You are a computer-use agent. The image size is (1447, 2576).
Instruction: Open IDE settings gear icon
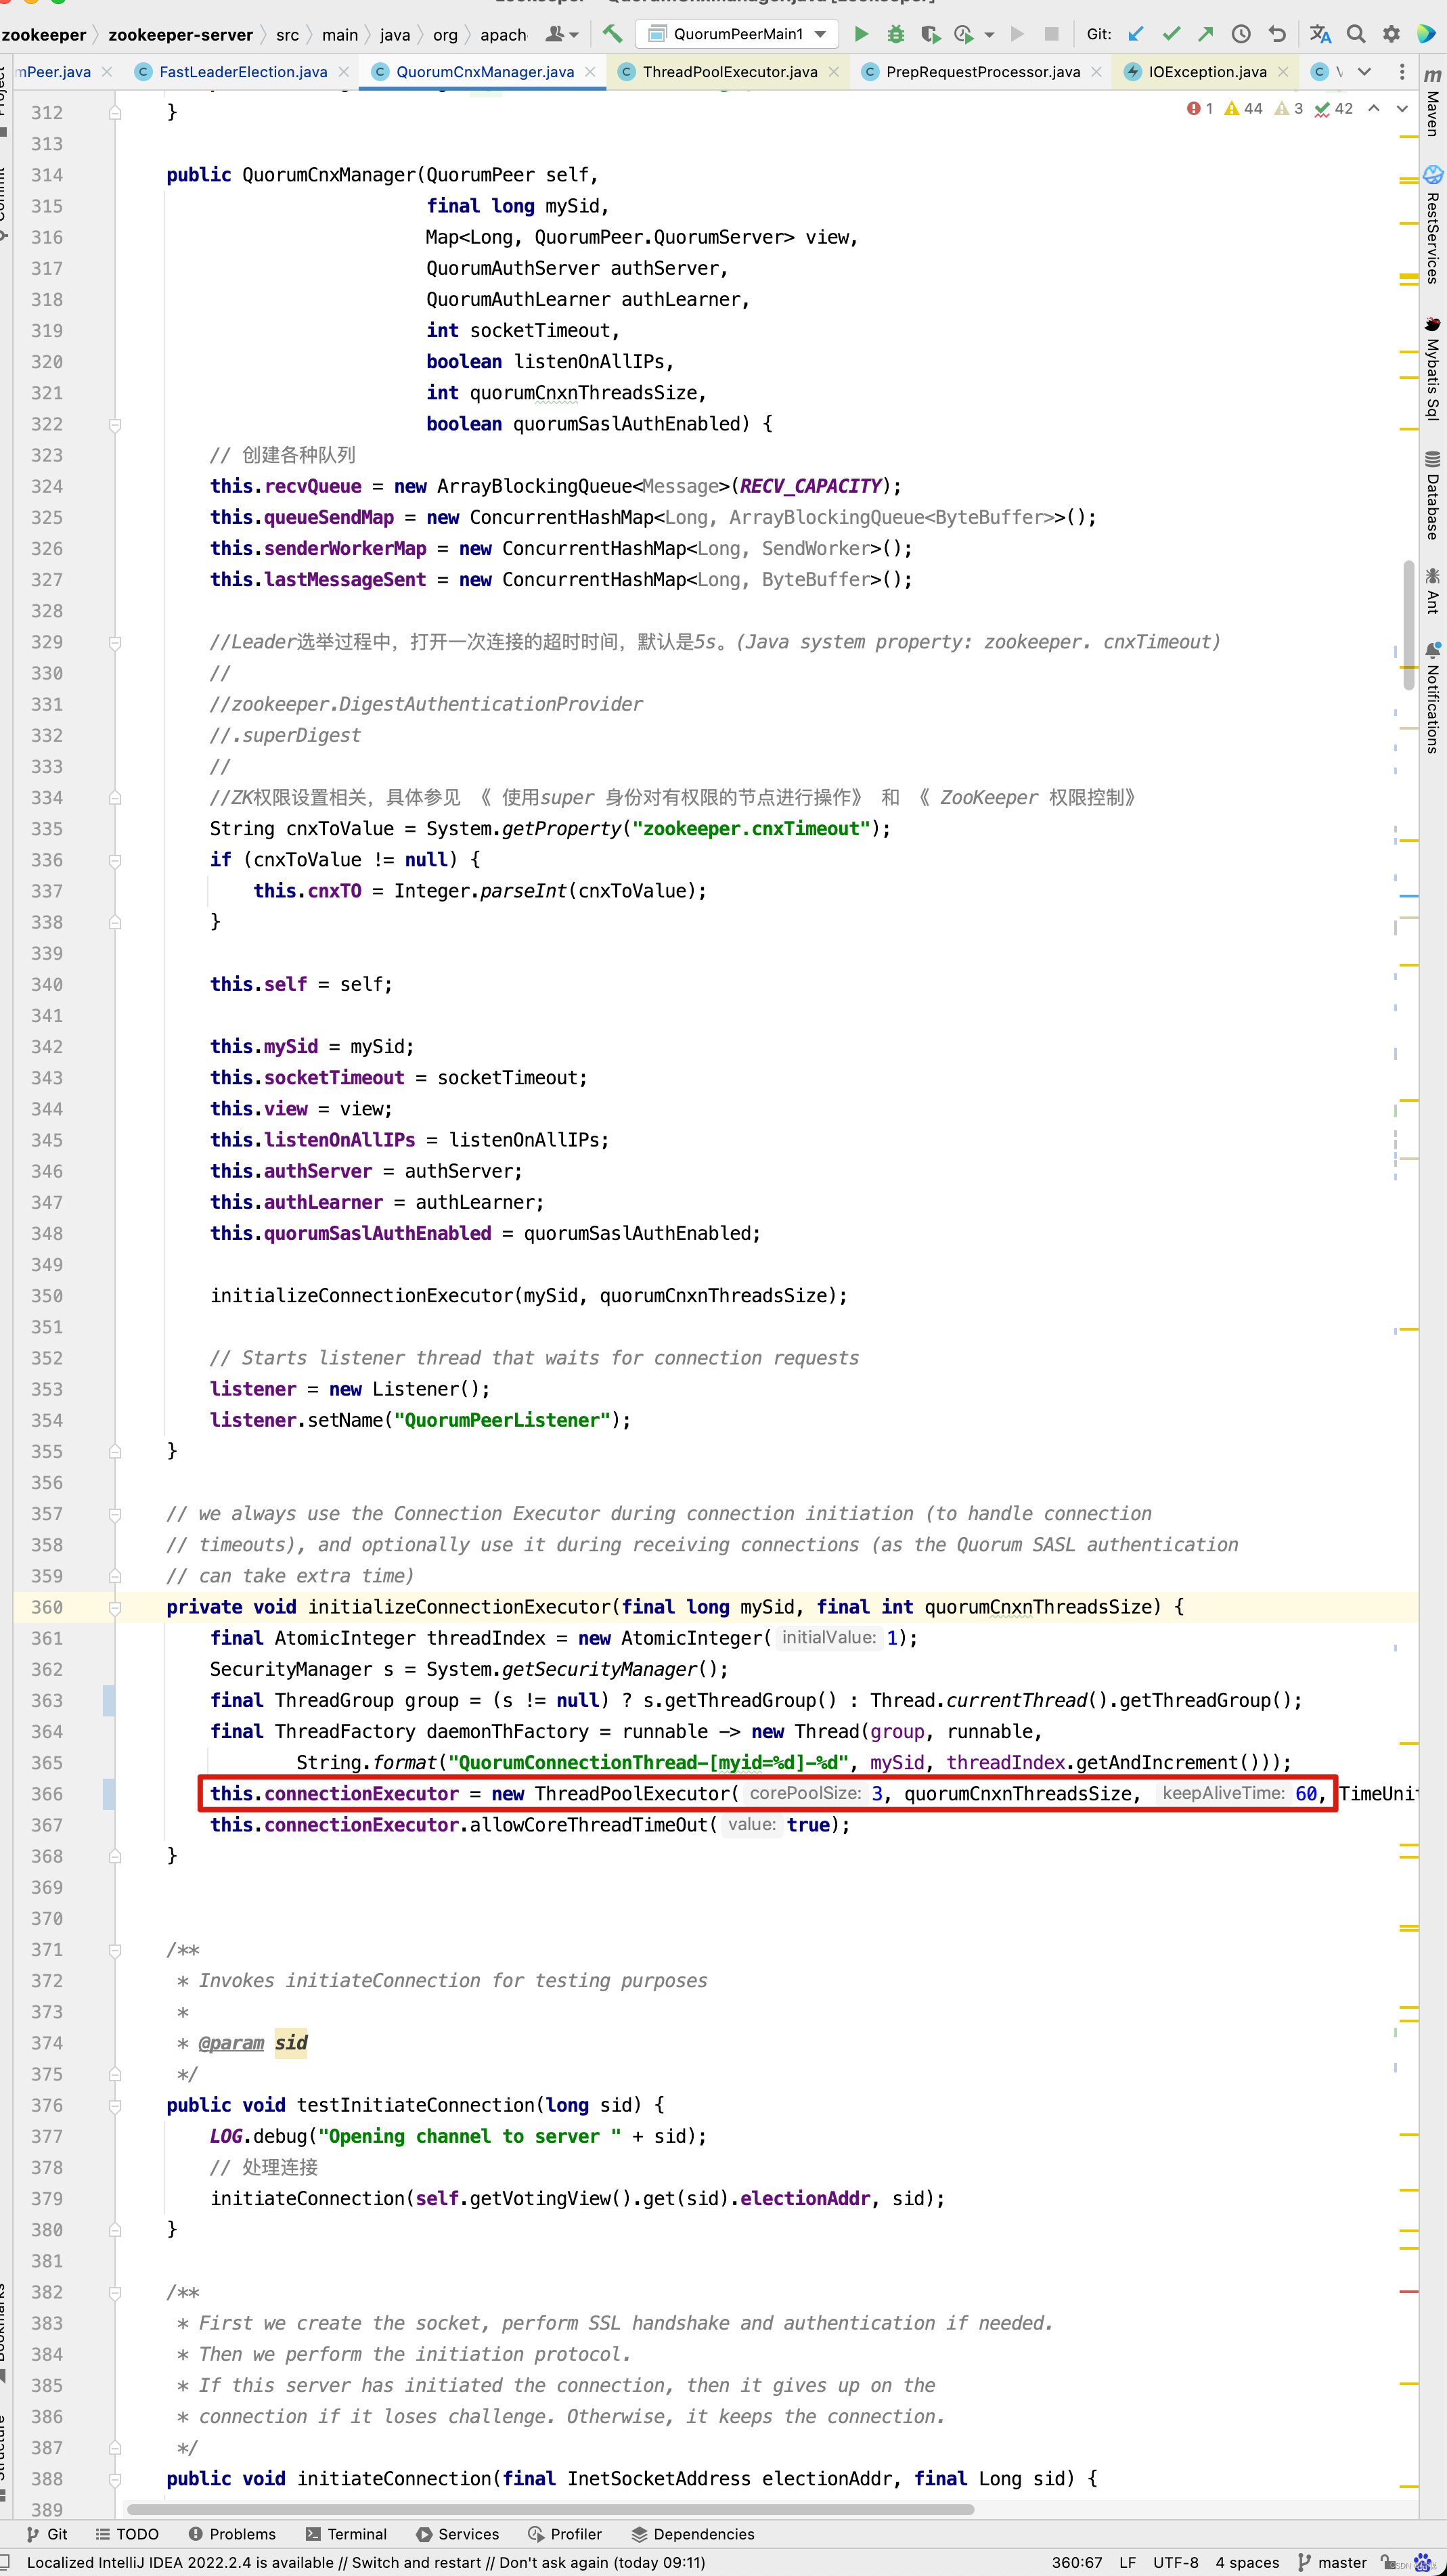click(1391, 34)
